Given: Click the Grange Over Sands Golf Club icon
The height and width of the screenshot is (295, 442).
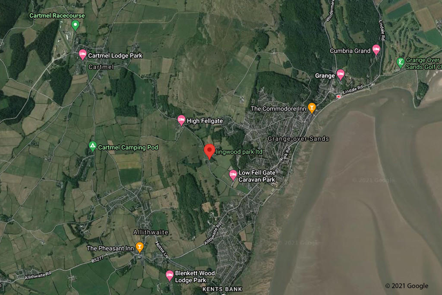Looking at the screenshot, I should (401, 63).
